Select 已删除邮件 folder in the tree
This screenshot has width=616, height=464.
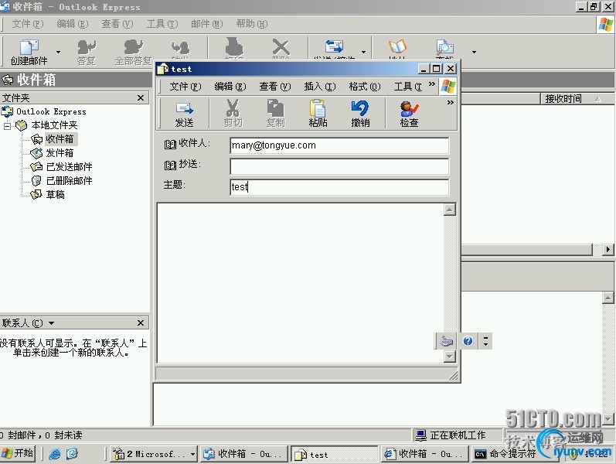click(69, 180)
